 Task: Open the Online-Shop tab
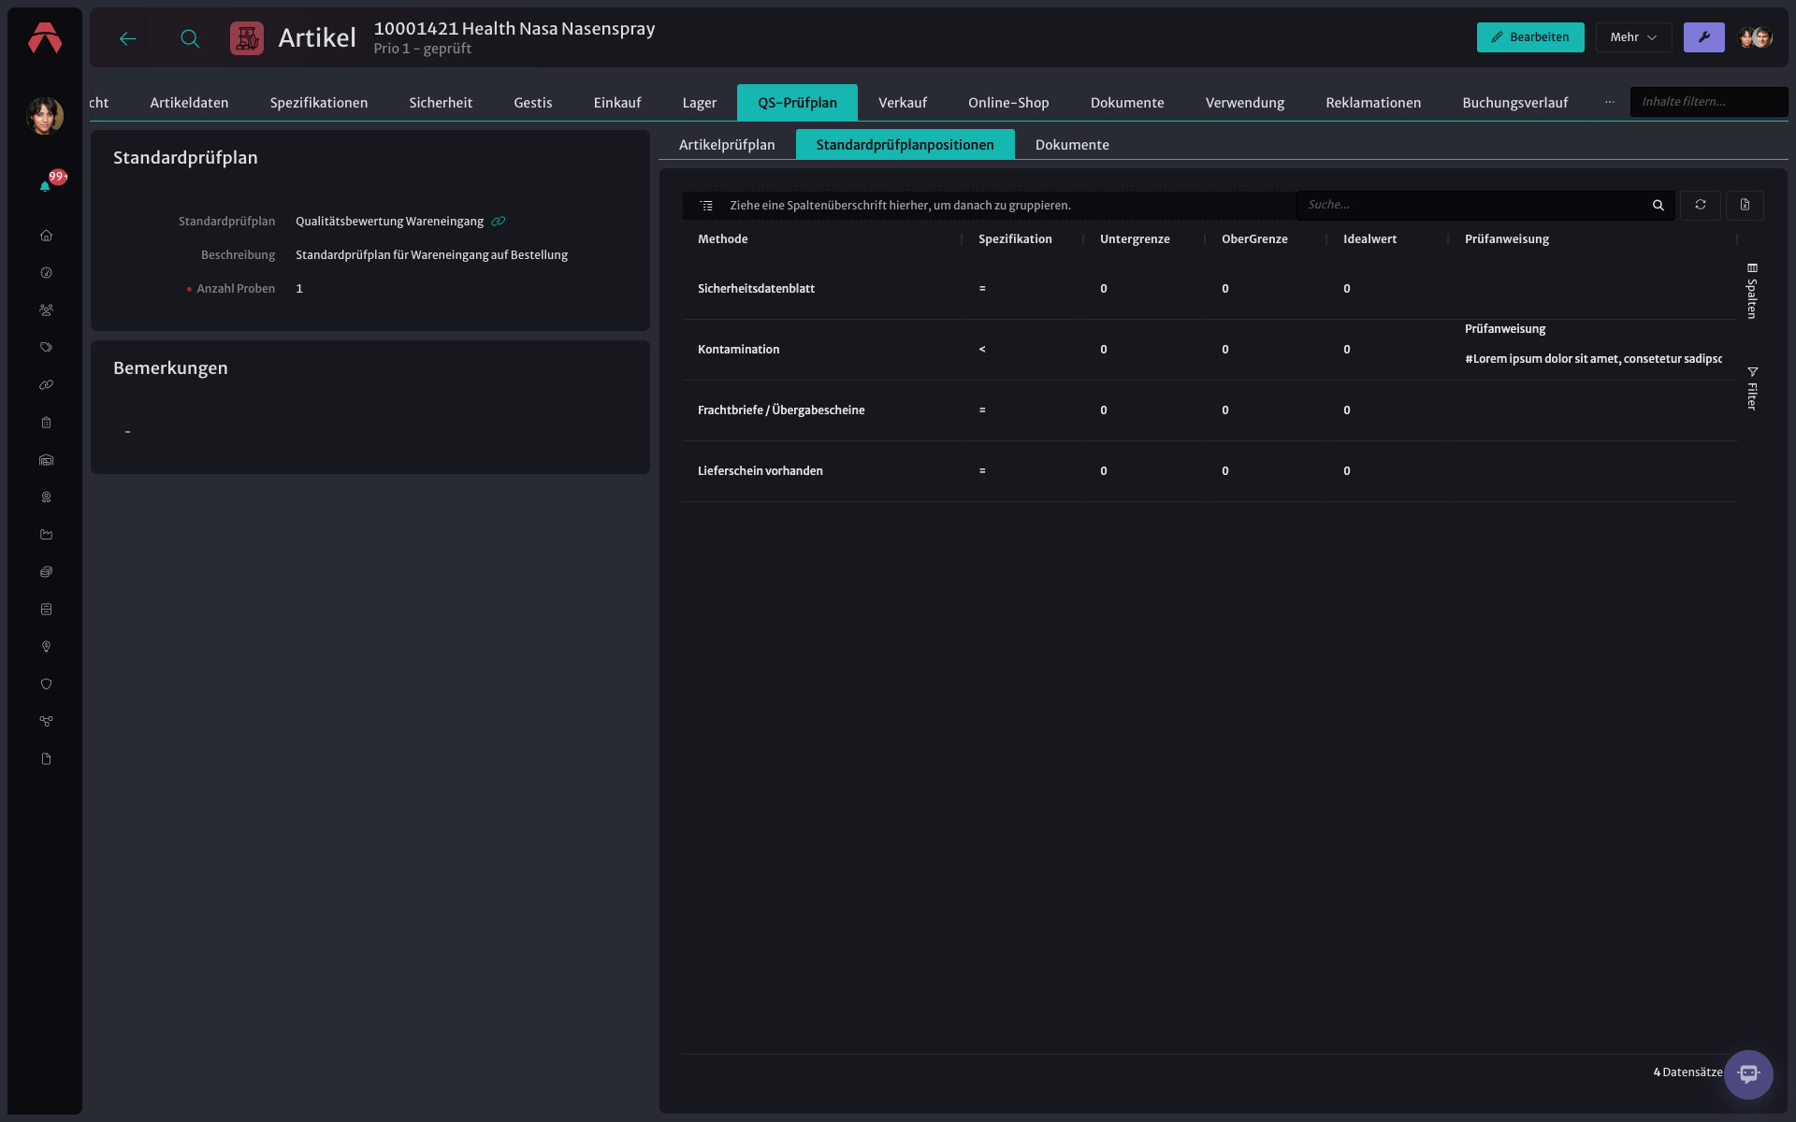coord(1008,103)
